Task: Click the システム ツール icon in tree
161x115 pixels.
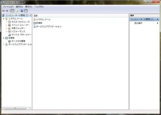Action: (7, 19)
